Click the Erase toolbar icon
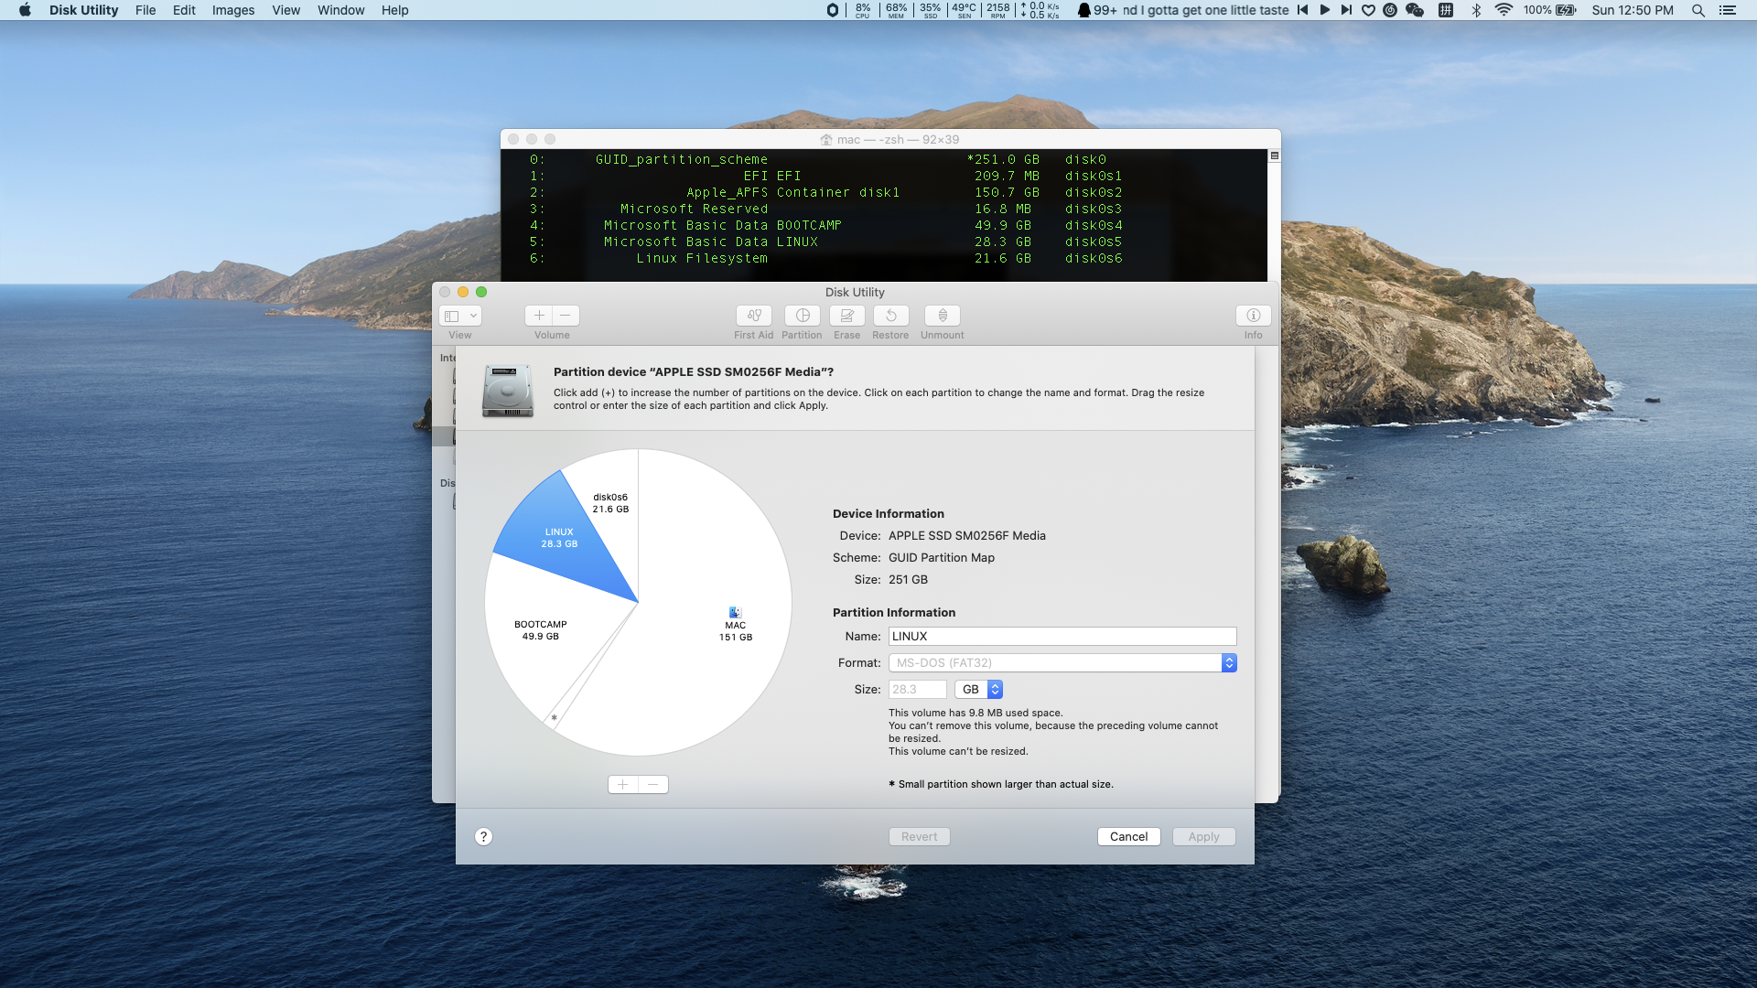1757x988 pixels. [846, 316]
